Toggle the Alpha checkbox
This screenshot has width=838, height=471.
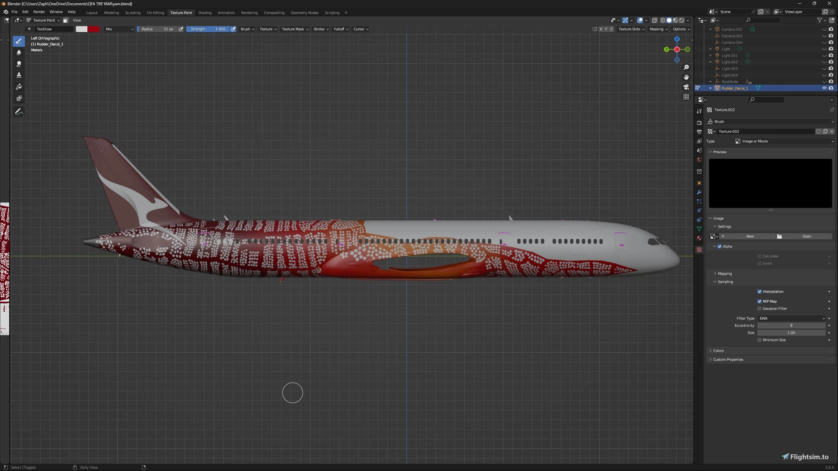pos(720,246)
